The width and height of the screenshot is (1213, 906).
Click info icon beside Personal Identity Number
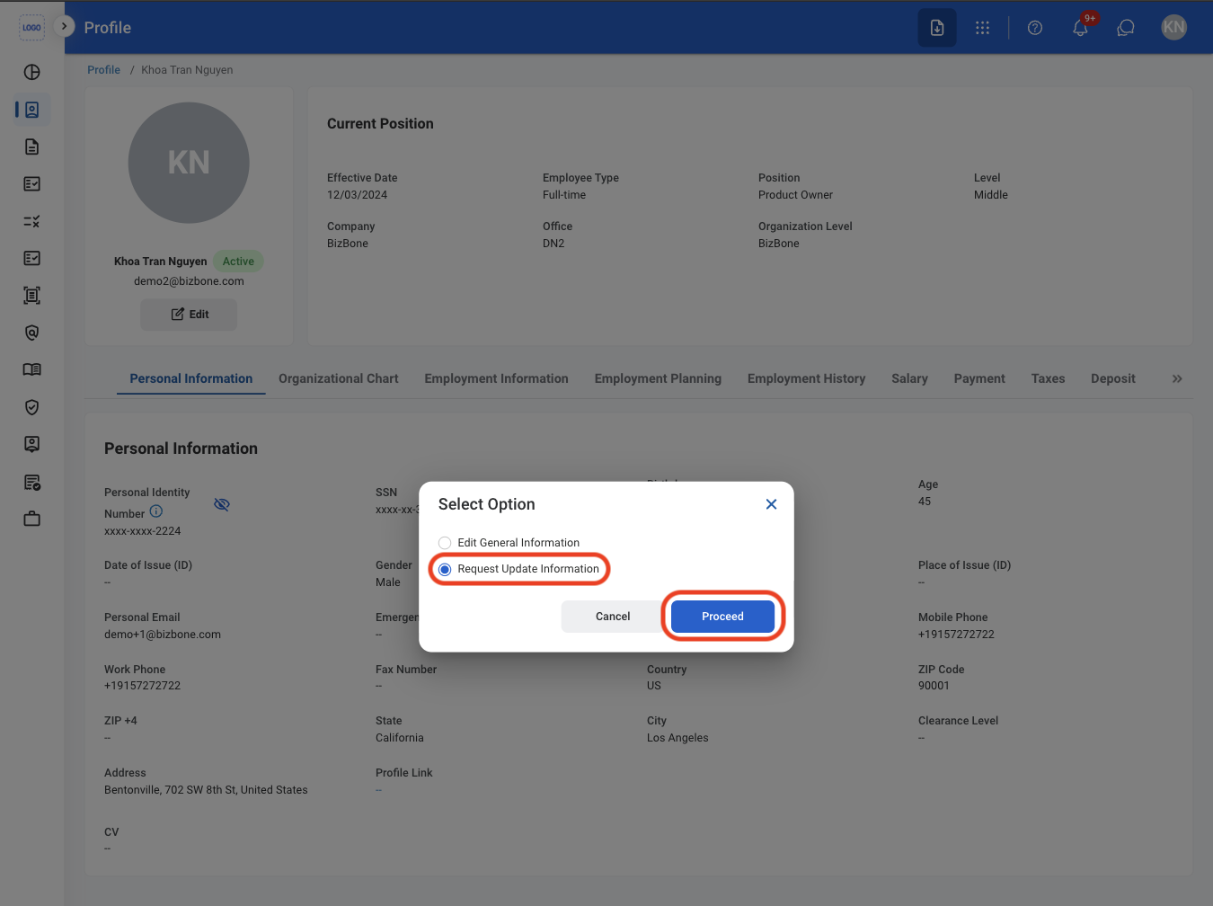coord(156,511)
